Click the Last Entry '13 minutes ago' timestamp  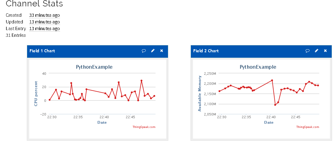pyautogui.click(x=44, y=29)
